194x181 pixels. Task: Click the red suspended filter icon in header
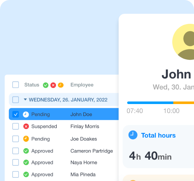coord(53,85)
